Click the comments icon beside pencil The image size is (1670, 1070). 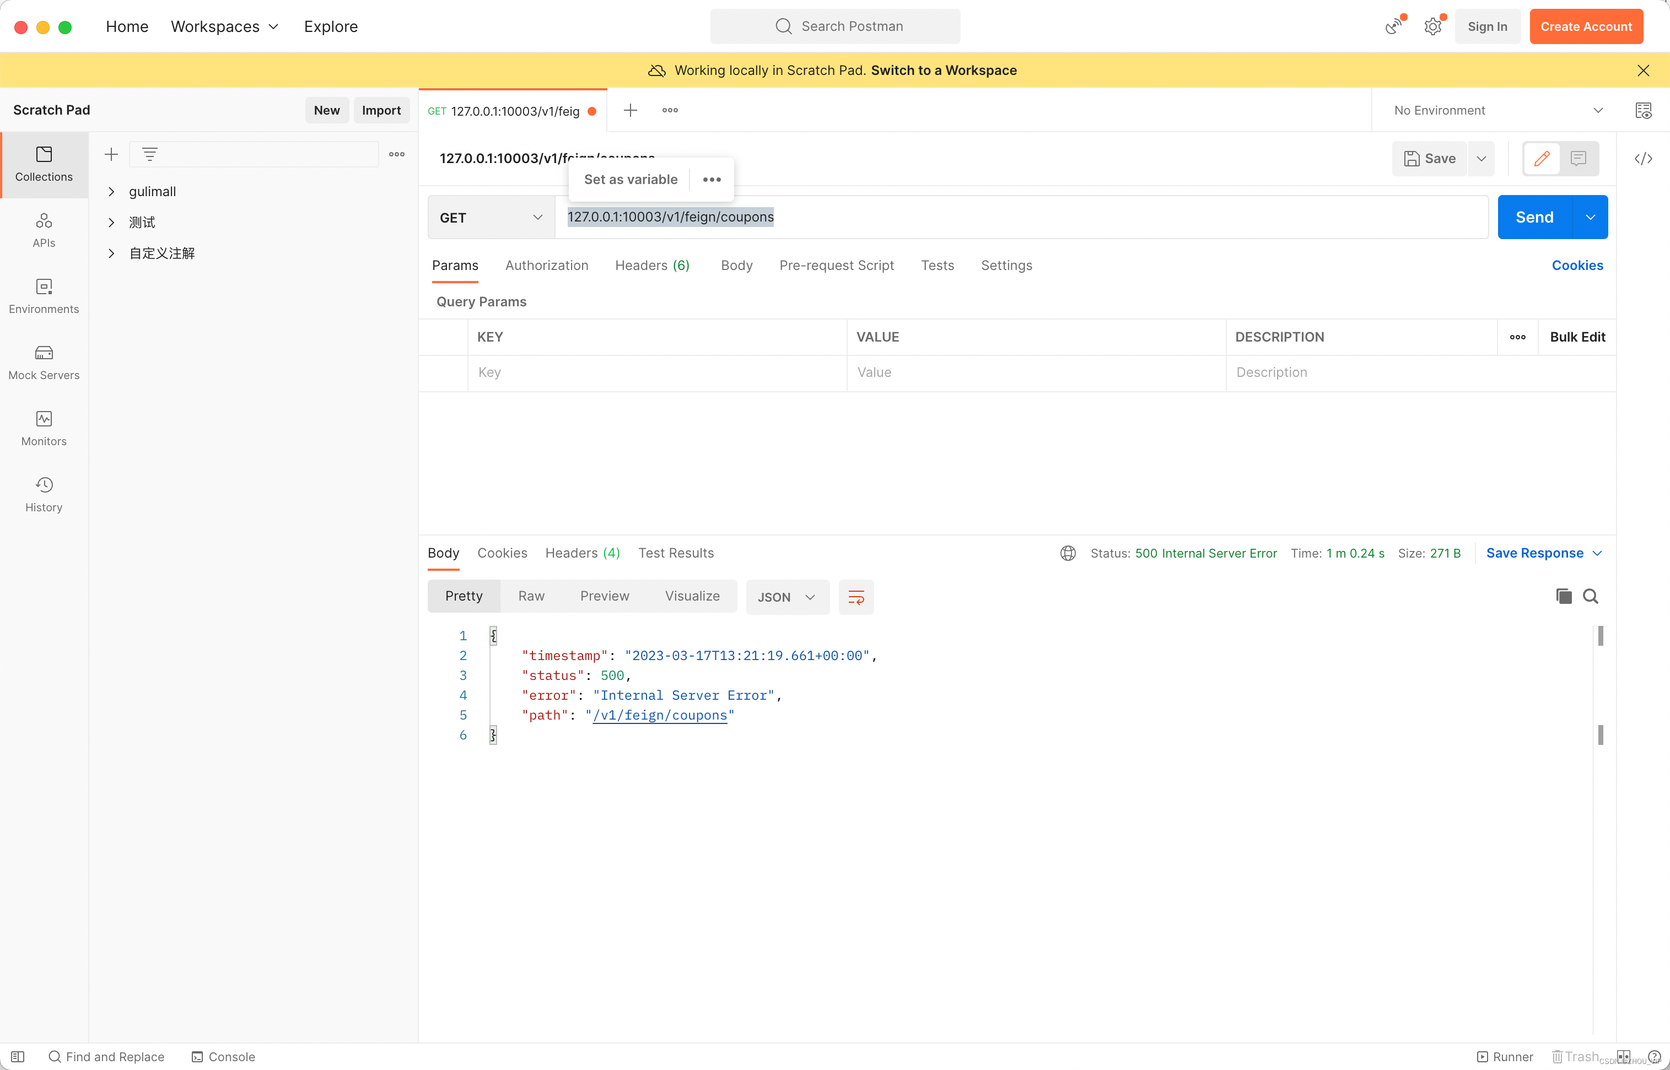pyautogui.click(x=1579, y=159)
